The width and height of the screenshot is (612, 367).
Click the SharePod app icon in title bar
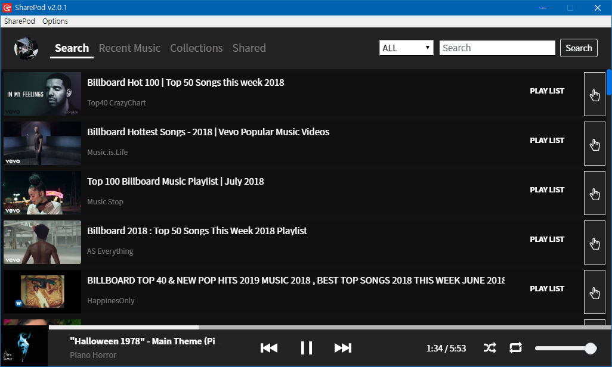[x=7, y=7]
